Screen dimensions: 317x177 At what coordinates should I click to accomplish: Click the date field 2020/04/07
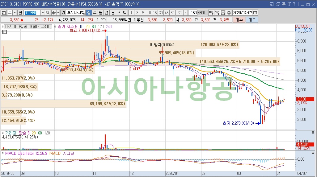tap(243, 13)
